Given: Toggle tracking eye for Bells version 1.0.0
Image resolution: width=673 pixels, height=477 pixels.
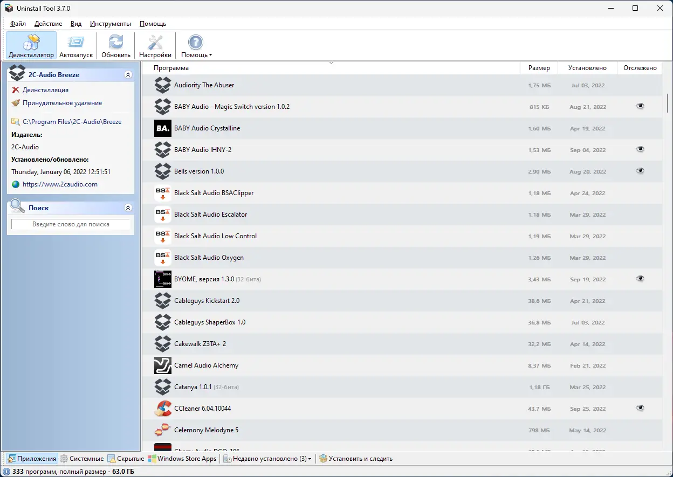Looking at the screenshot, I should point(640,171).
